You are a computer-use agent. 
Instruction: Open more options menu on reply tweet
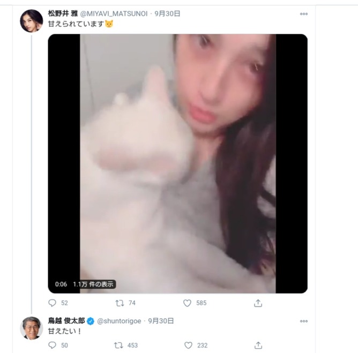(304, 321)
